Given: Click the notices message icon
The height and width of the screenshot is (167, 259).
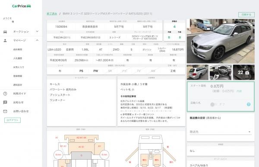Looking at the screenshot, I should 5,103.
